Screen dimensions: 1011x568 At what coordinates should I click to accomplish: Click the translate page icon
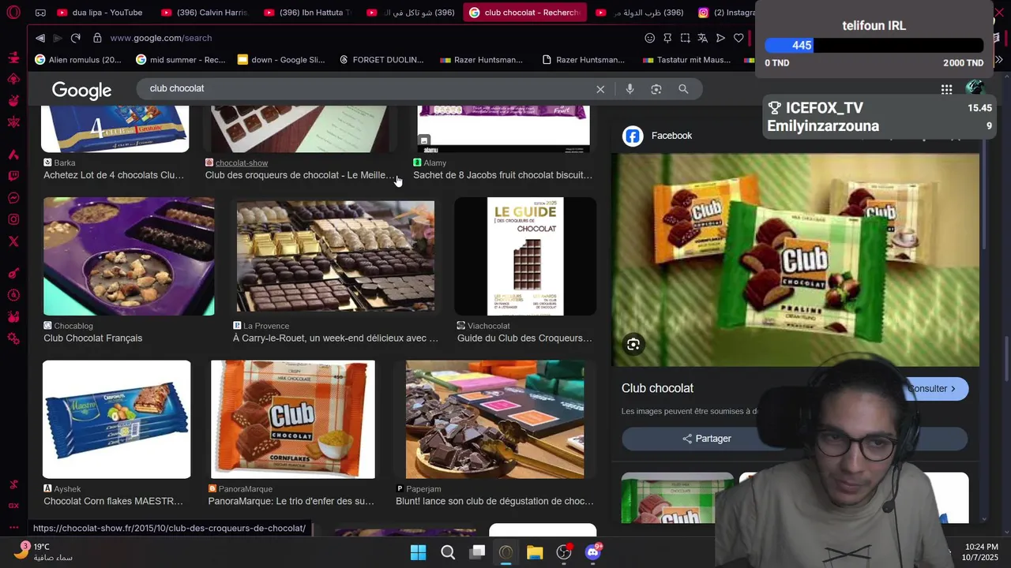(702, 38)
